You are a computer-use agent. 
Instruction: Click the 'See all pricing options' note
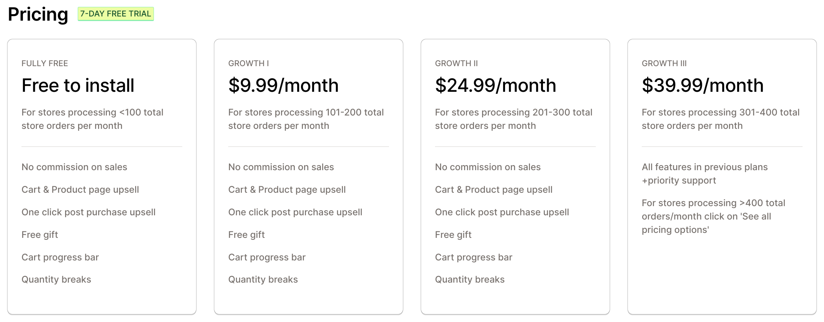tap(713, 216)
